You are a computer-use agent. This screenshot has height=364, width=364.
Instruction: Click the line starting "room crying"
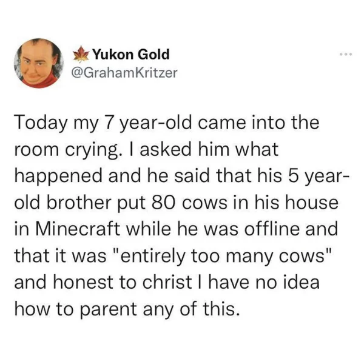(x=146, y=150)
